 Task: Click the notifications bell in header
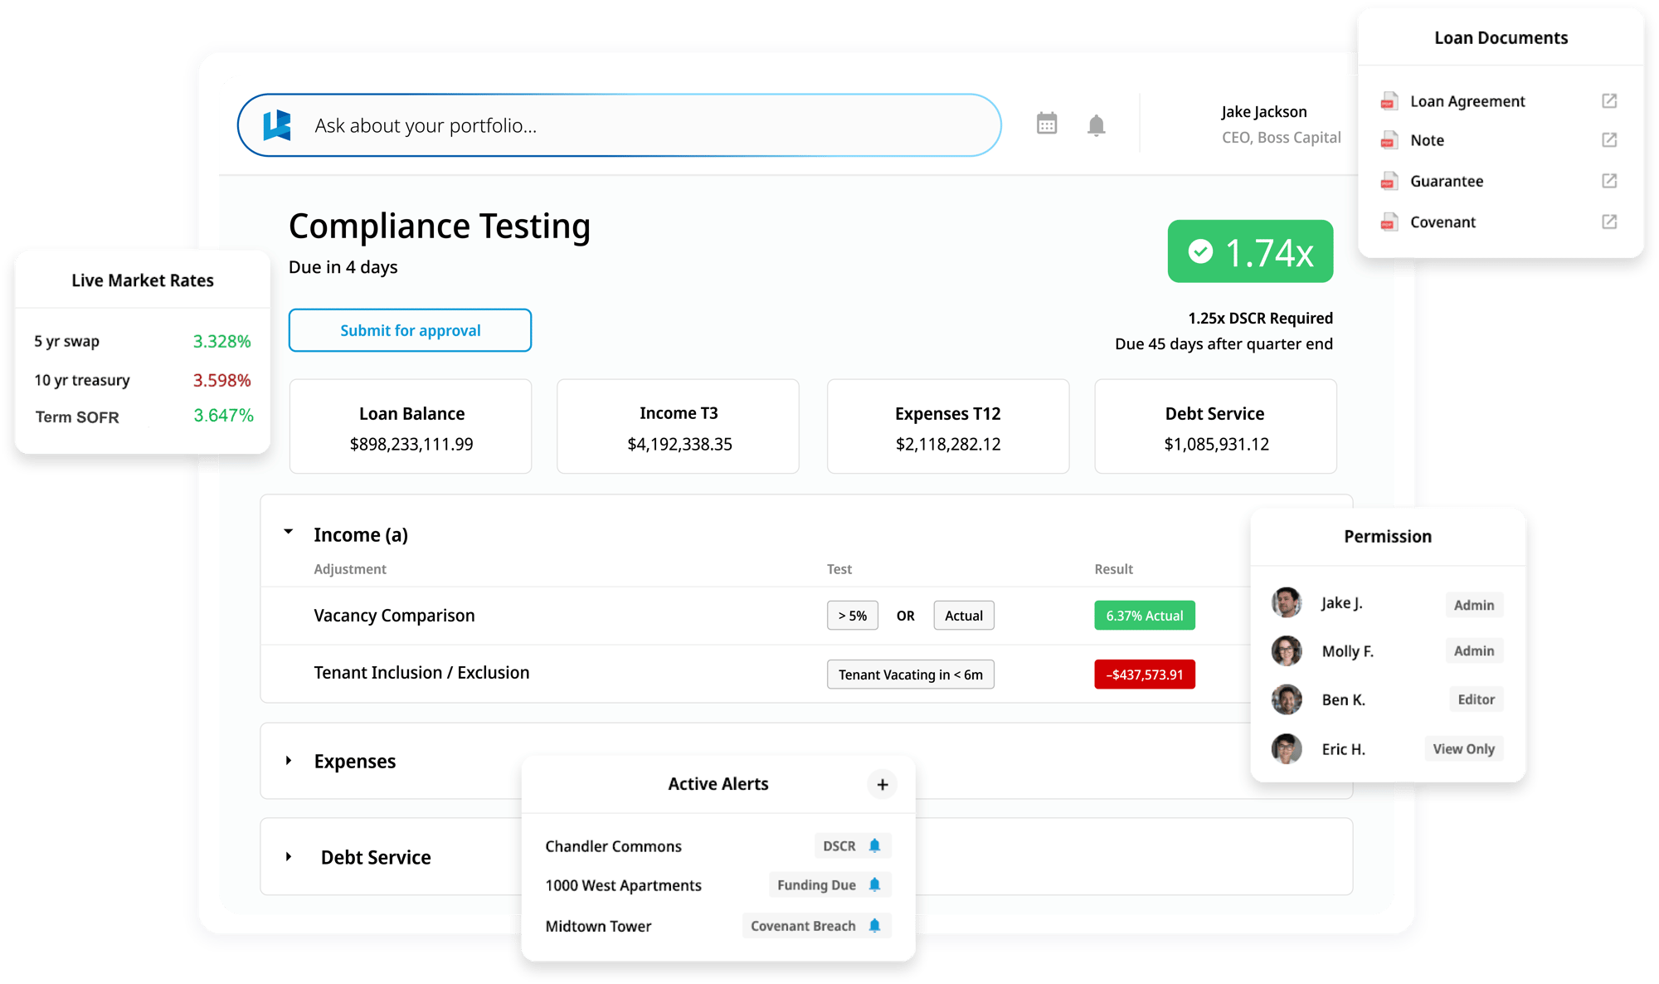1096,125
